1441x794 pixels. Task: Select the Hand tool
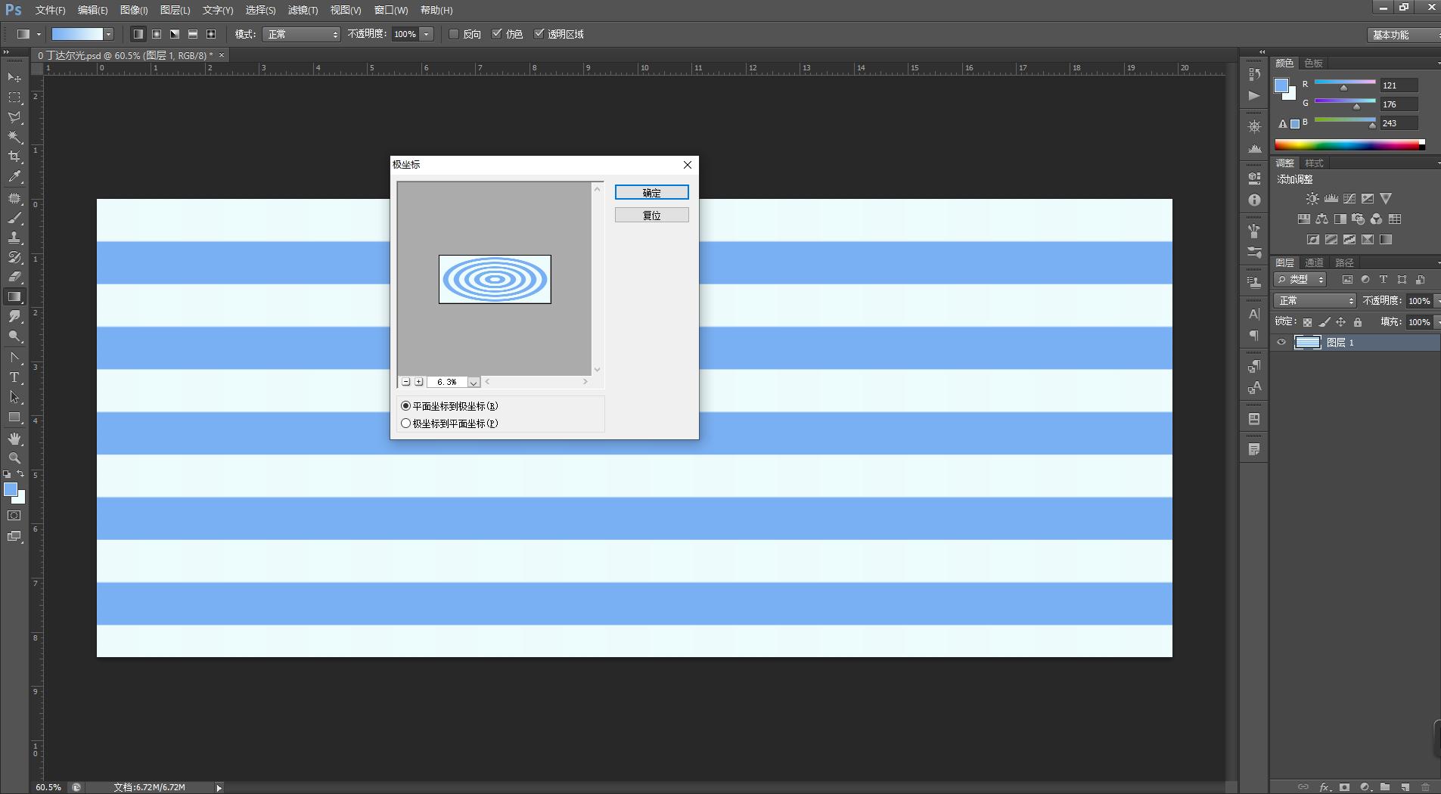14,439
